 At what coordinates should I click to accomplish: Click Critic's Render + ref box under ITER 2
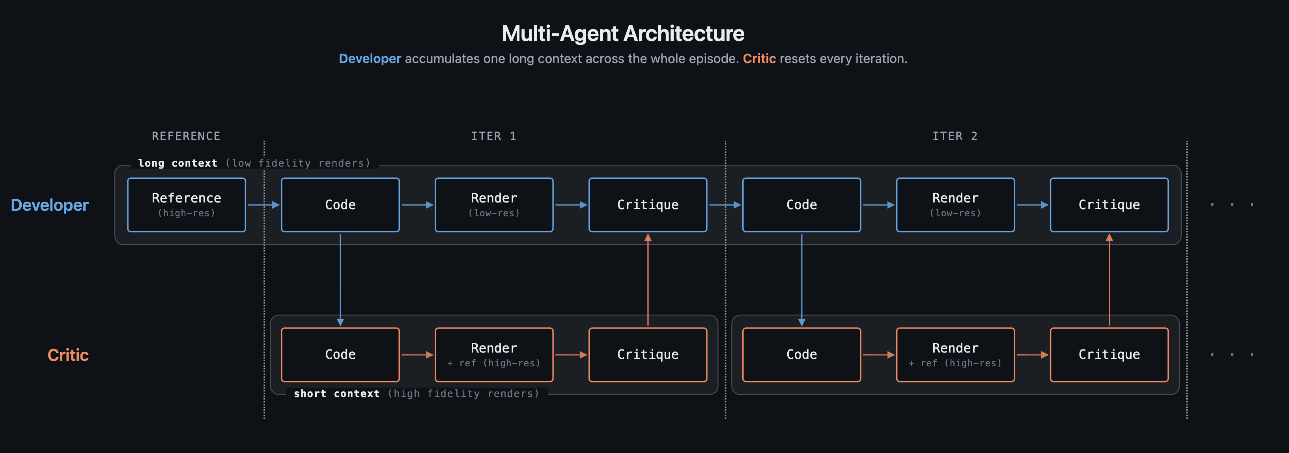click(955, 355)
